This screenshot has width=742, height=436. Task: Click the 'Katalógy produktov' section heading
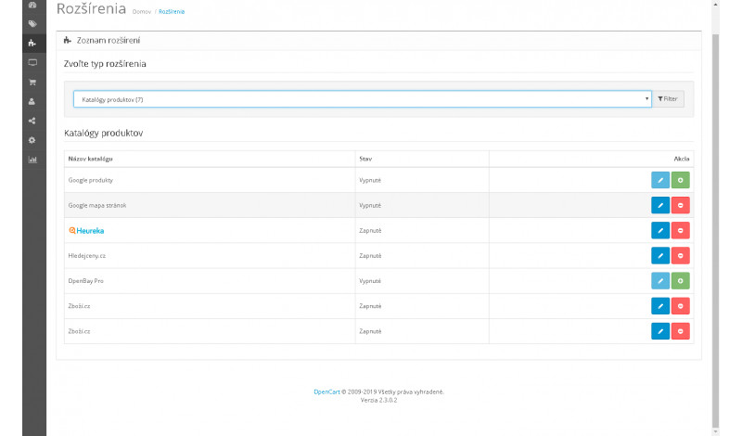104,133
